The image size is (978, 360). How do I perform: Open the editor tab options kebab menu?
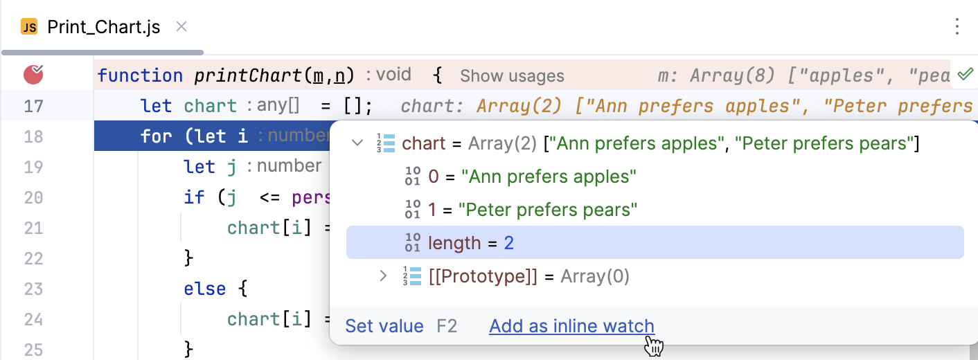[x=957, y=27]
